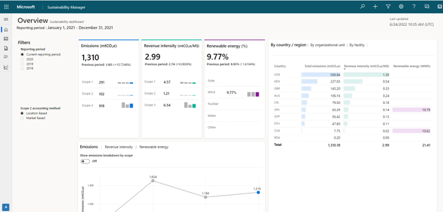
Task: Click the AUS emissions value 106.16
Action: tap(335, 96)
